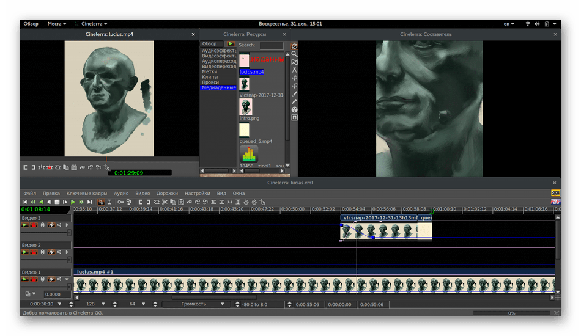Select the arrow editing mode tool
581x336 pixels.
tap(102, 202)
